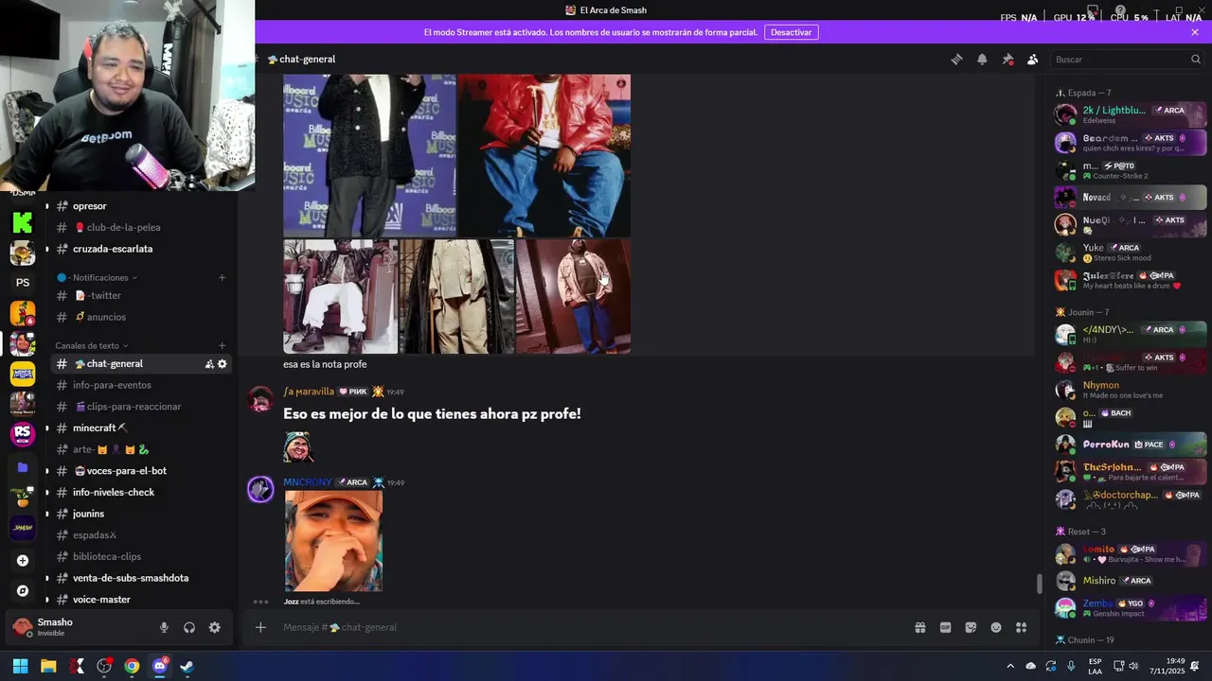Open the apps launcher icon in message bar
Viewport: 1212px width, 681px height.
(1021, 627)
